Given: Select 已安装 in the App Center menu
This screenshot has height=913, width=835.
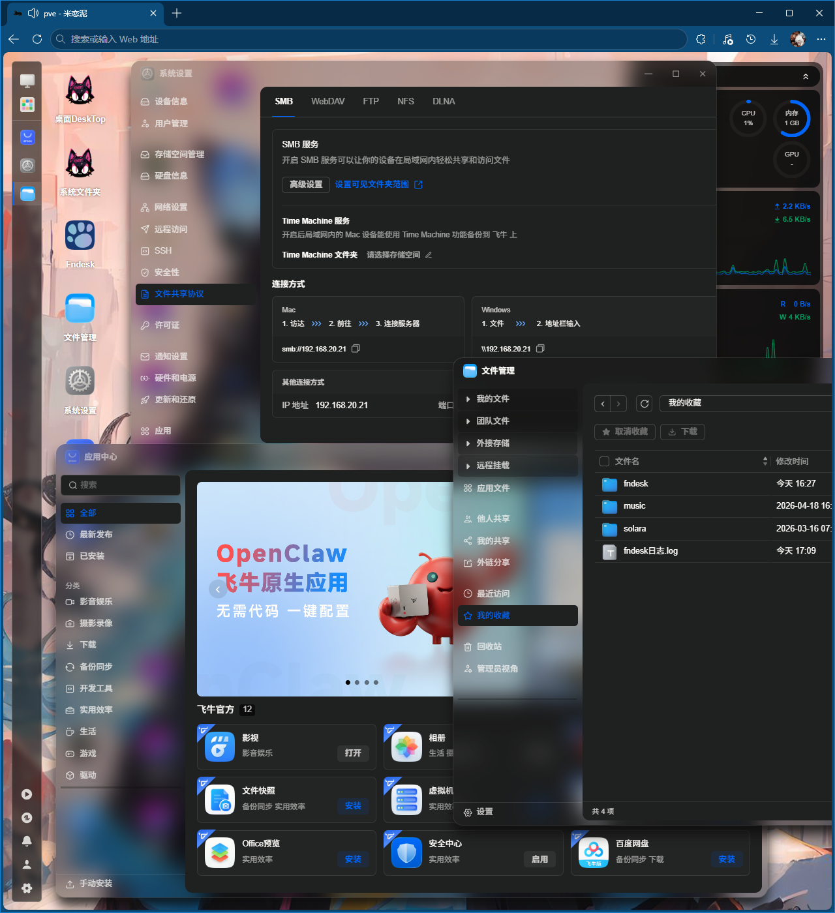Looking at the screenshot, I should 92,556.
